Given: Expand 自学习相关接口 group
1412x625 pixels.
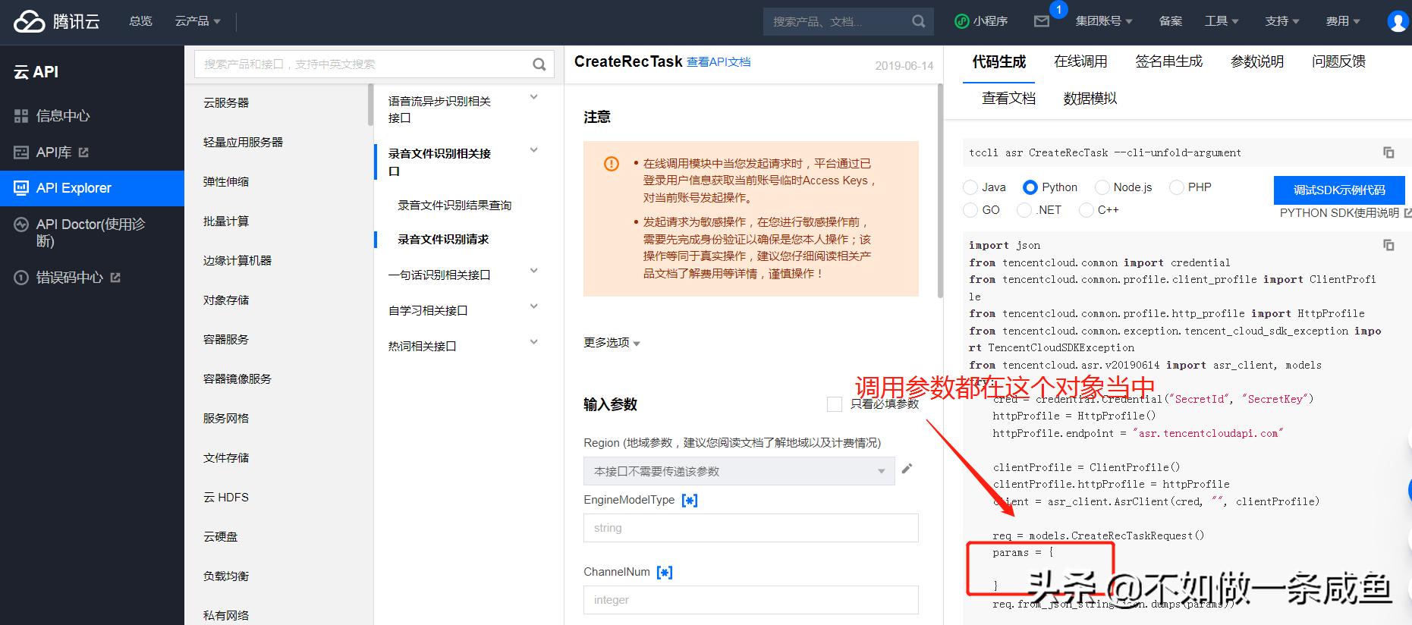Looking at the screenshot, I should [x=534, y=306].
